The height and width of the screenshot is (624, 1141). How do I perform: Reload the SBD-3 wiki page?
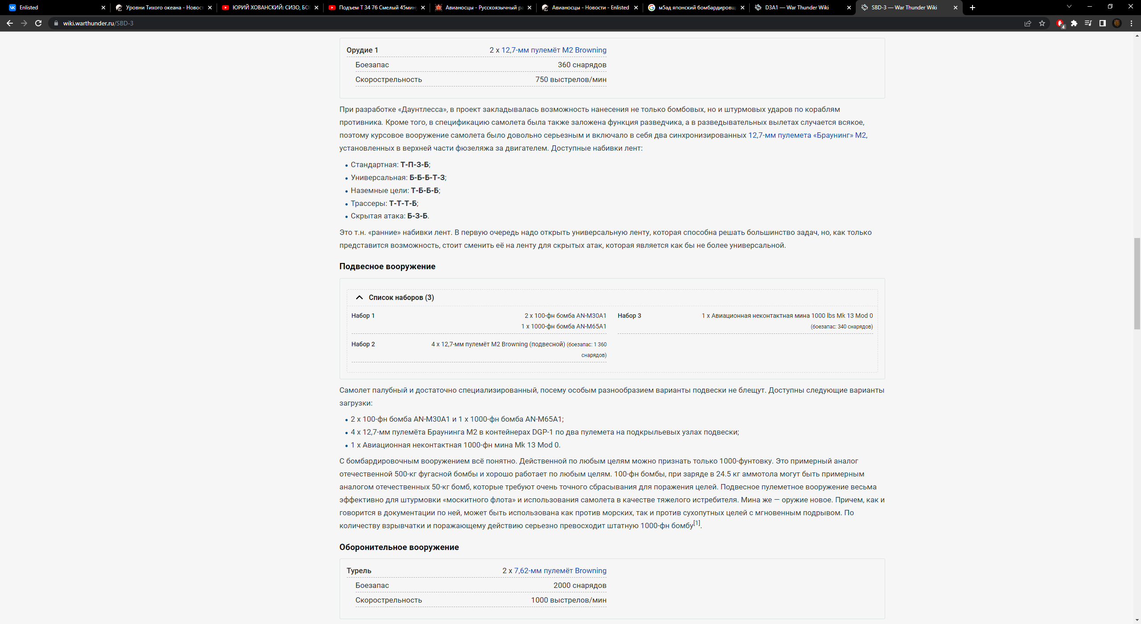[x=38, y=23]
